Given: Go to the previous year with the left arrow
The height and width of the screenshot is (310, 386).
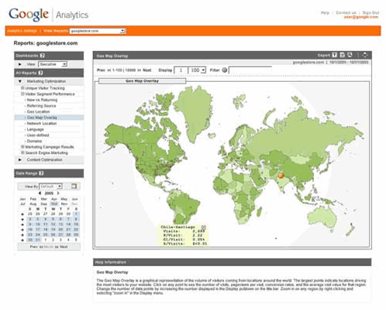Looking at the screenshot, I should [x=40, y=193].
